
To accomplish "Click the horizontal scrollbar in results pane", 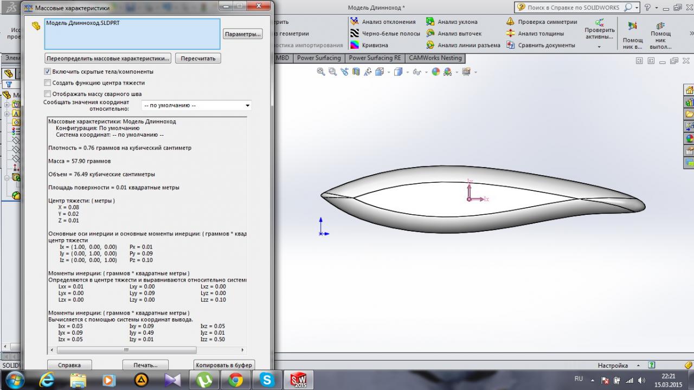I will tap(126, 350).
